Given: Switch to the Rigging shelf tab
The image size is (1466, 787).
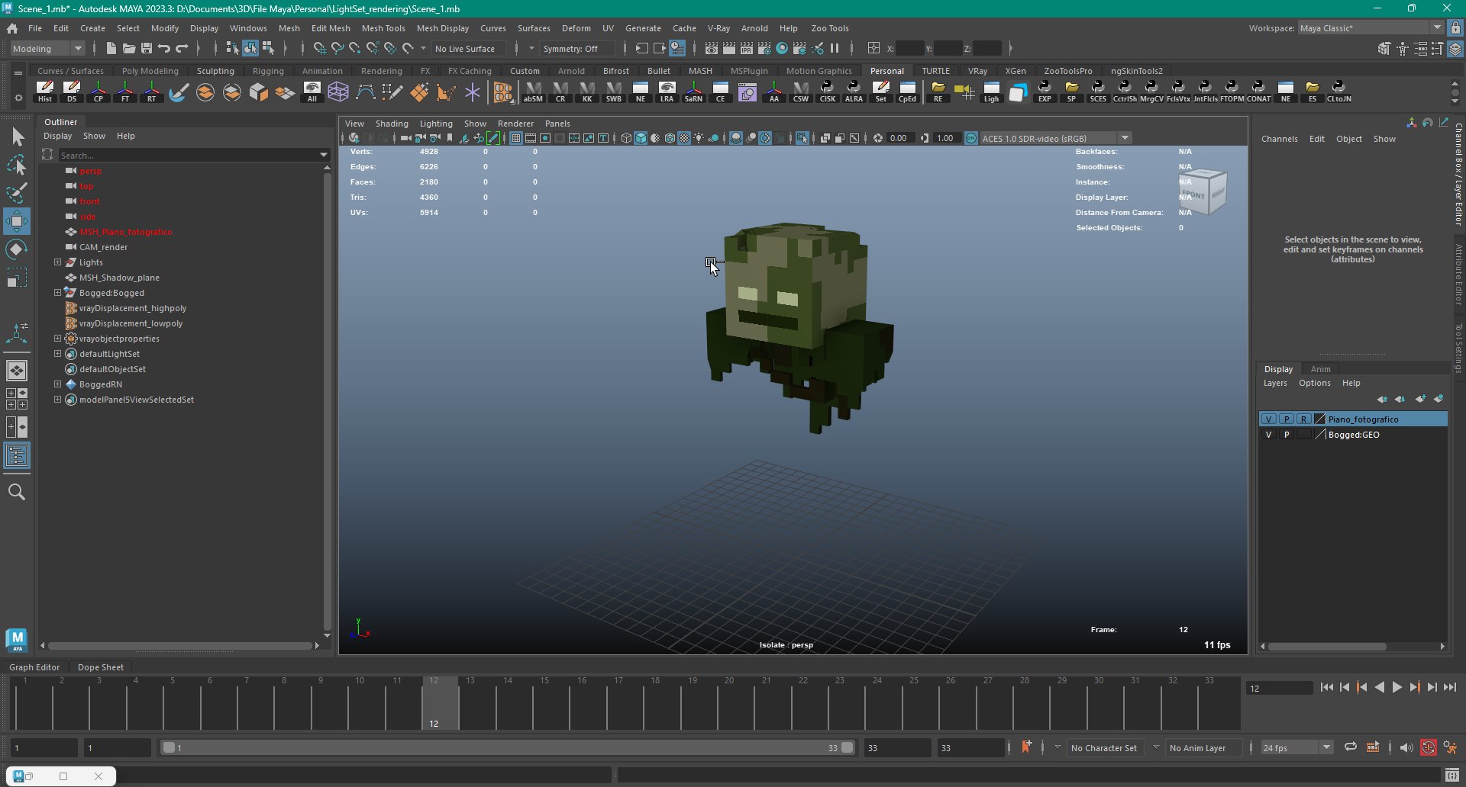Looking at the screenshot, I should pyautogui.click(x=268, y=71).
